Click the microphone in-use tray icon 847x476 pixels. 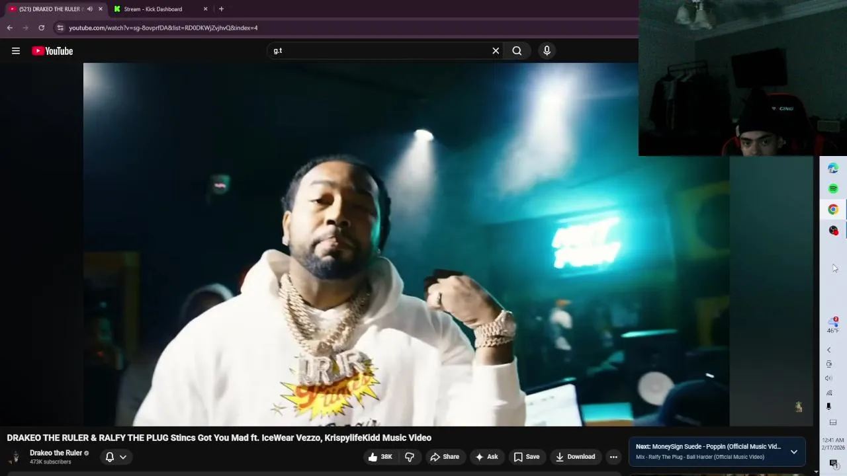pyautogui.click(x=828, y=407)
